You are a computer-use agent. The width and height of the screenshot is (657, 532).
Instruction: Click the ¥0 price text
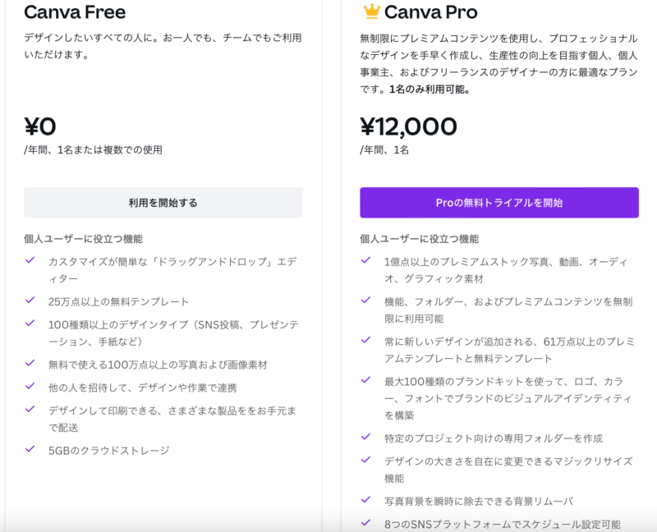pyautogui.click(x=39, y=126)
